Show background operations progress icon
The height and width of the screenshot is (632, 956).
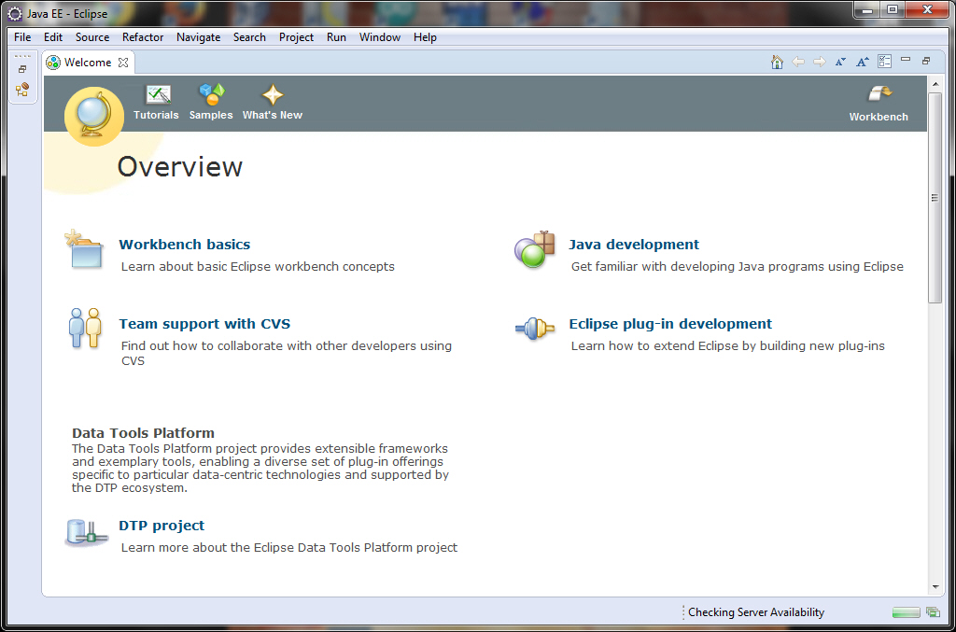933,611
